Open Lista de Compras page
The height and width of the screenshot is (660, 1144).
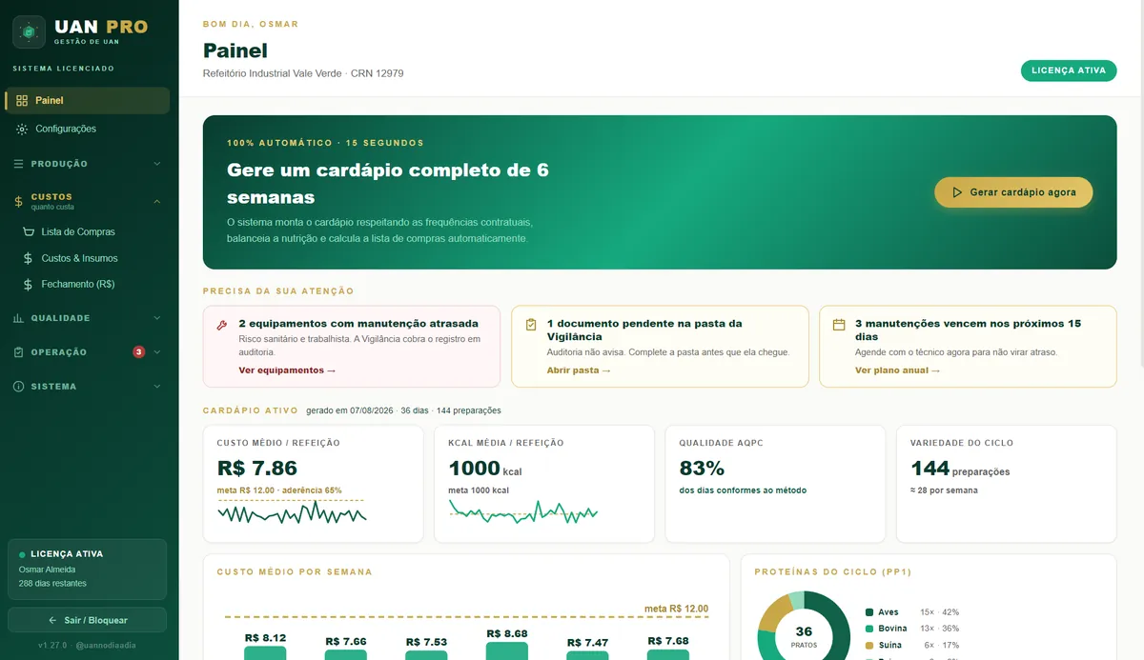[93, 232]
